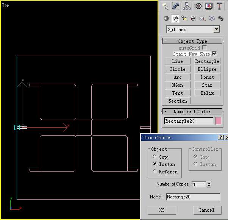Open the Hierarchy panel tab
This screenshot has height=220, width=228.
click(187, 6)
